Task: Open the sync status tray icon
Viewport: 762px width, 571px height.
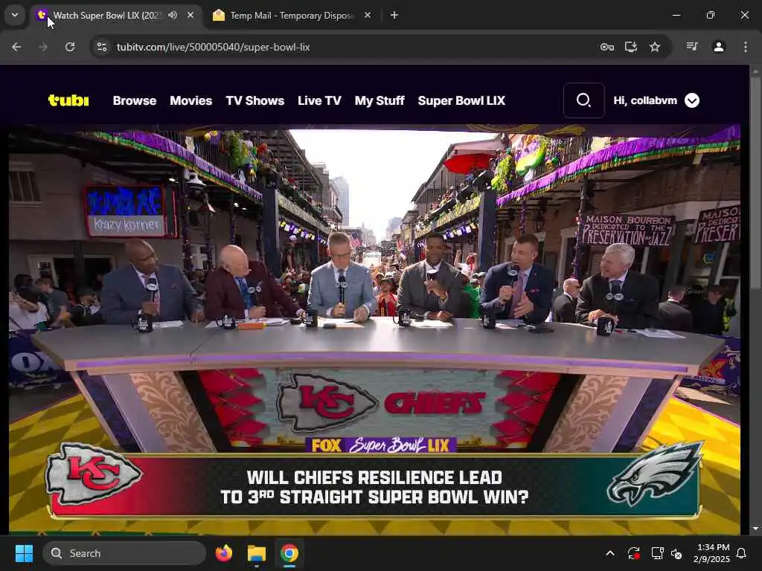Action: (634, 553)
